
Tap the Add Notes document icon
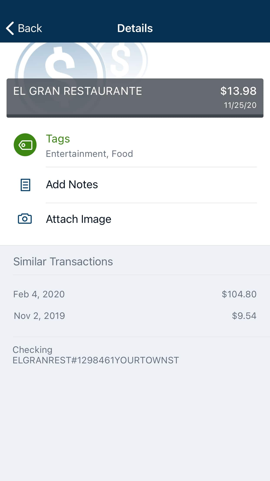point(25,185)
